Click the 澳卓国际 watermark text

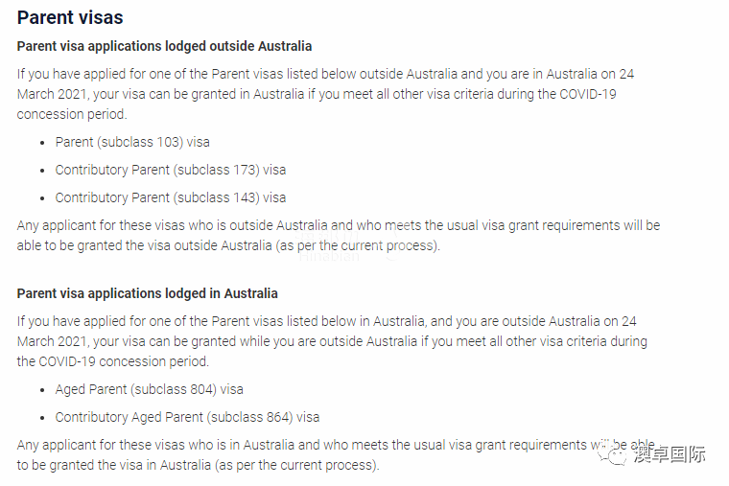point(670,454)
